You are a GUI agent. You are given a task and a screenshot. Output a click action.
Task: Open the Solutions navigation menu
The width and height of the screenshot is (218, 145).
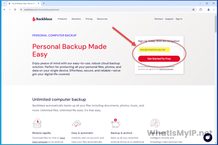[76, 19]
